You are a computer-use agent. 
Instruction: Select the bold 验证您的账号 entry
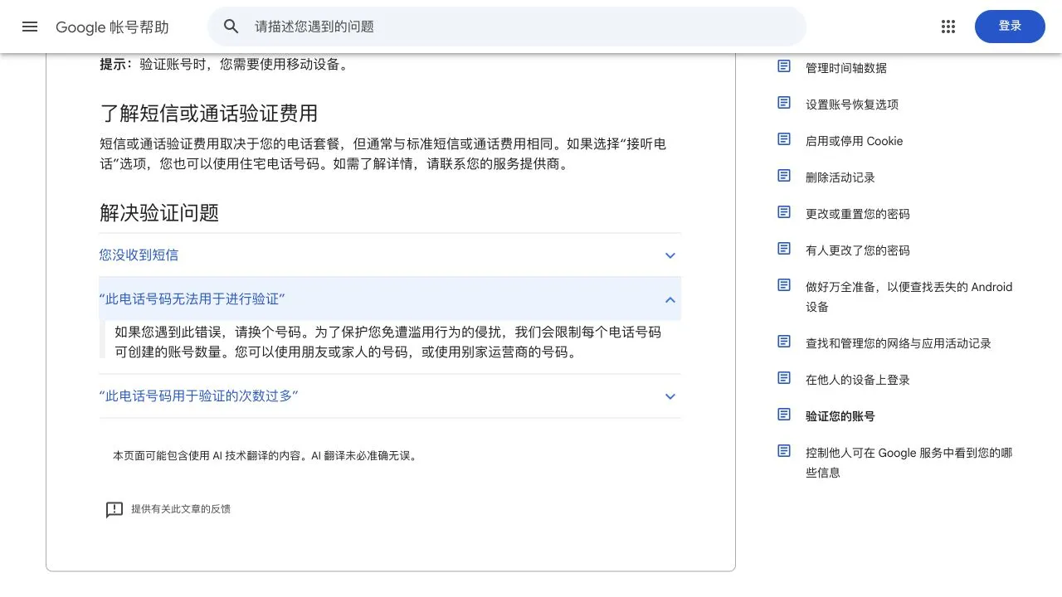840,416
